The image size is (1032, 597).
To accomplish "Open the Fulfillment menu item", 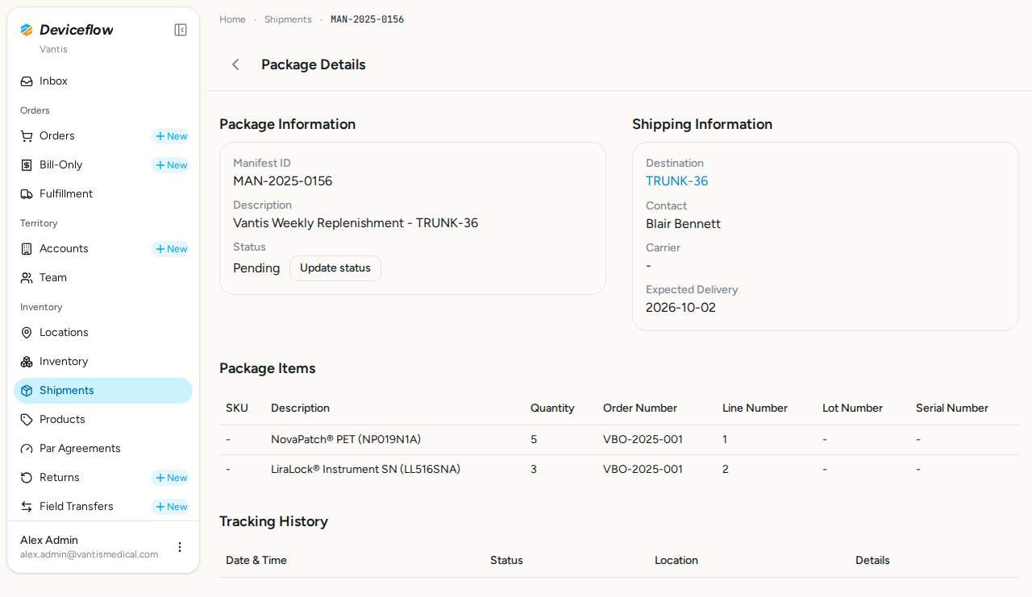I will [103, 194].
